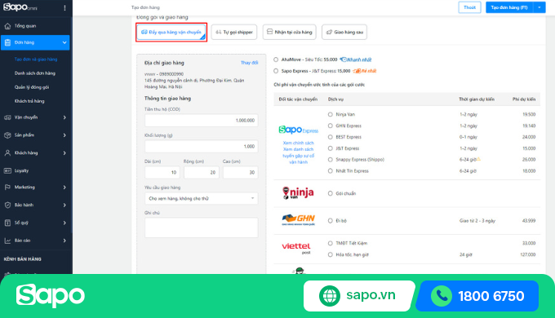This screenshot has width=555, height=318.
Task: Open Khách trả hàng
Action: [29, 101]
